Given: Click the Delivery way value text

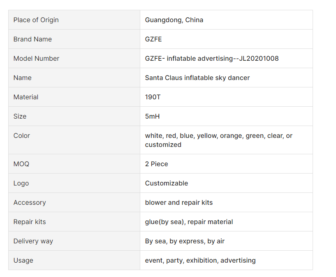Looking at the screenshot, I should coord(185,241).
